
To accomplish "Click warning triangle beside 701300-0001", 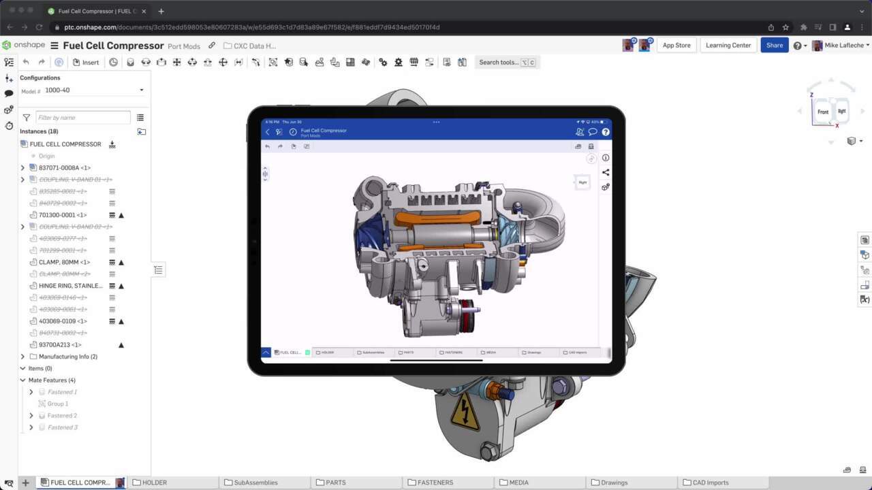I will tap(121, 215).
